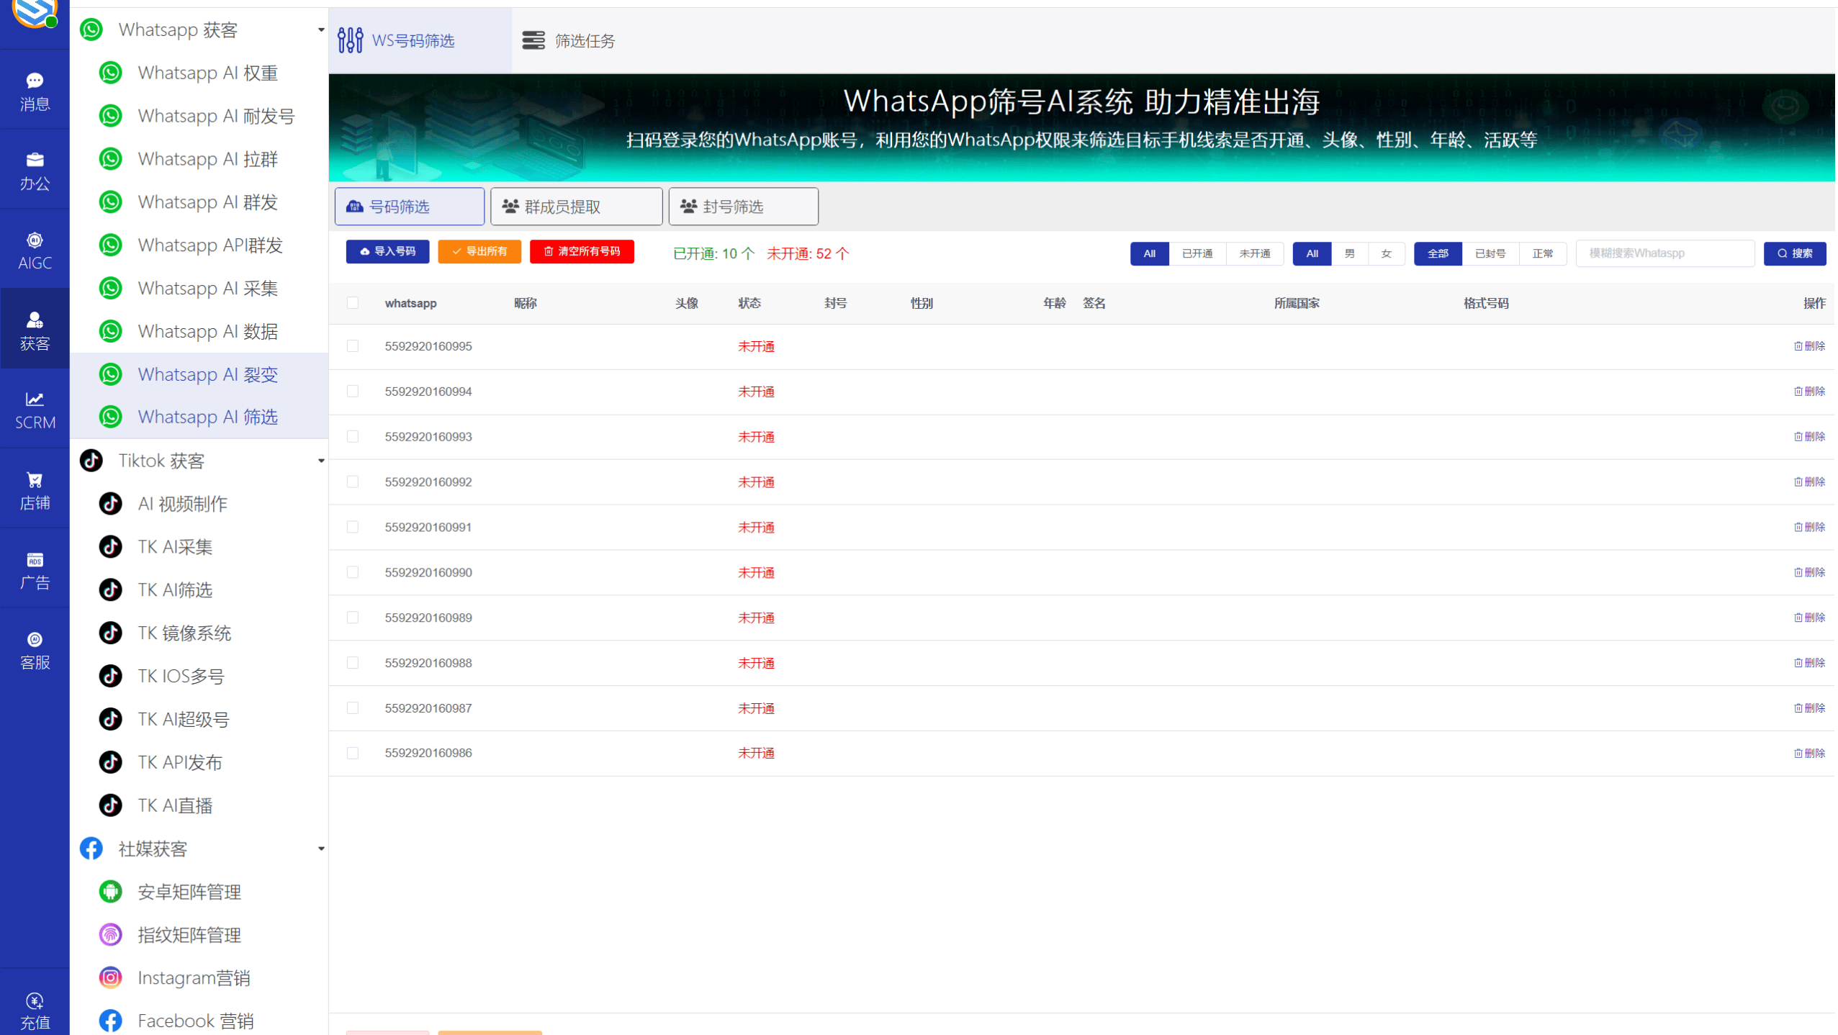Check the select-all checkbox in table header
The image size is (1838, 1035).
tap(353, 303)
